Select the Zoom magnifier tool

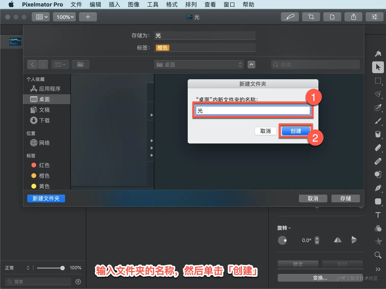click(378, 255)
